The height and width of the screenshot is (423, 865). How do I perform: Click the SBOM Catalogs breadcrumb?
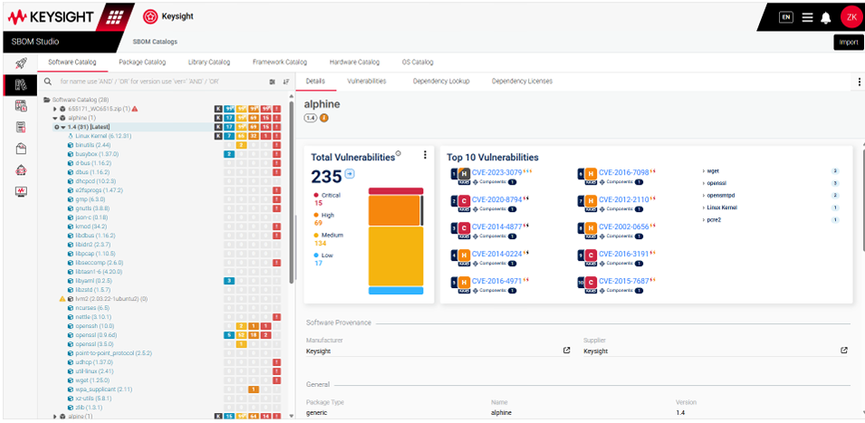[x=155, y=42]
